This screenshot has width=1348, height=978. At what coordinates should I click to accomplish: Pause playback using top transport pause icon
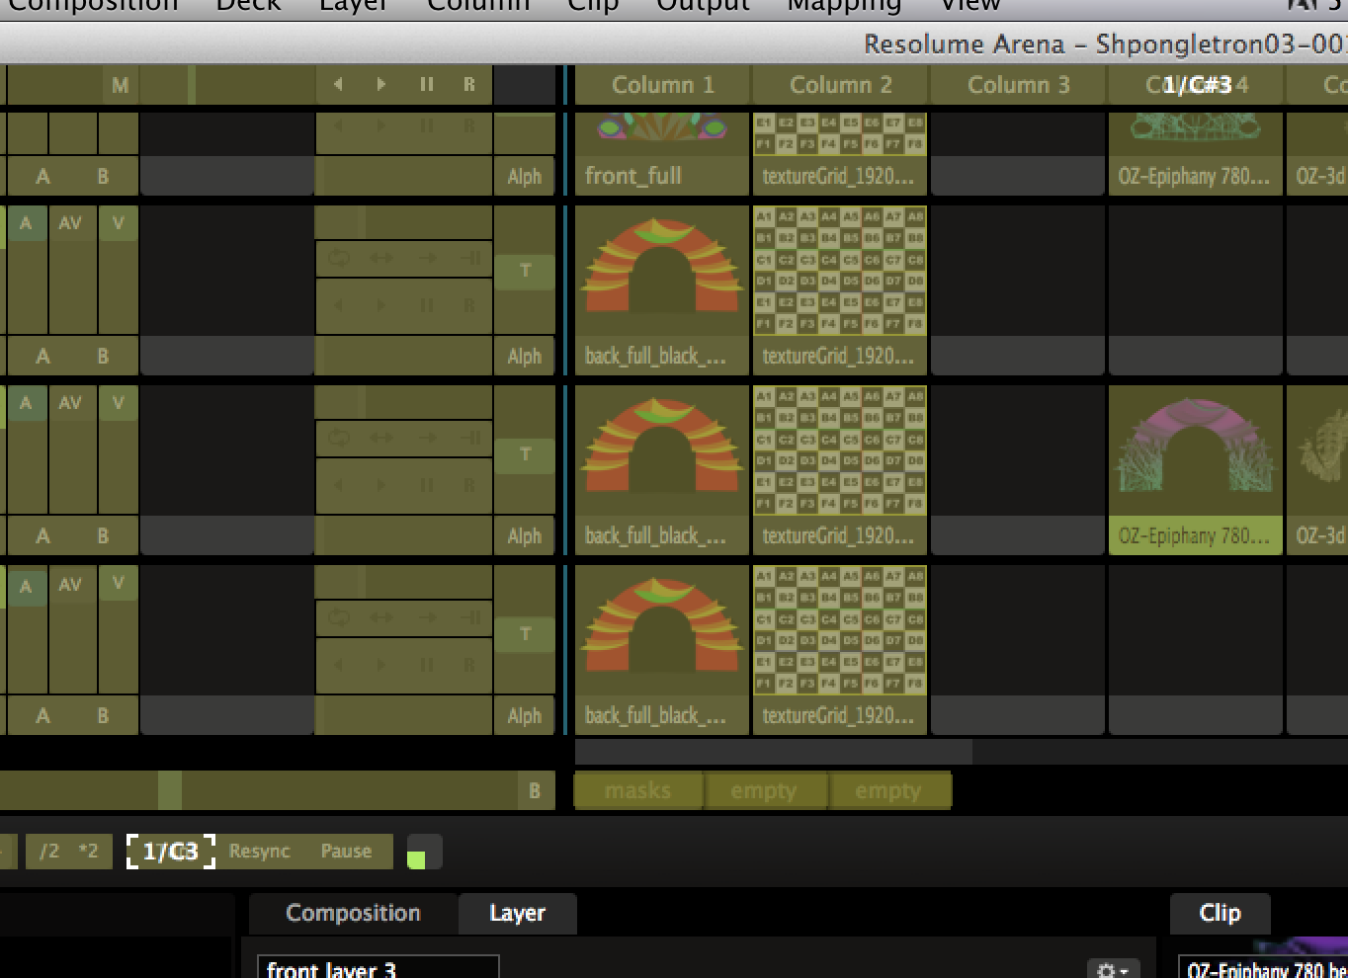pyautogui.click(x=426, y=85)
